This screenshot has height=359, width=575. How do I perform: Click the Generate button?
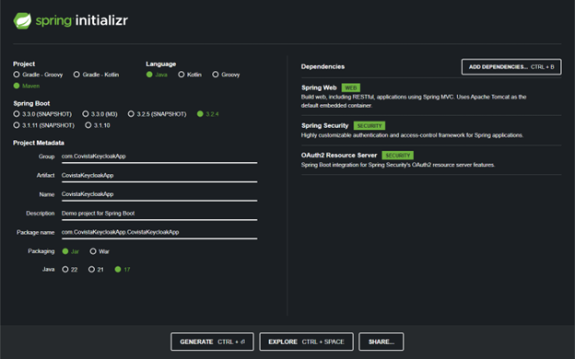pyautogui.click(x=212, y=342)
